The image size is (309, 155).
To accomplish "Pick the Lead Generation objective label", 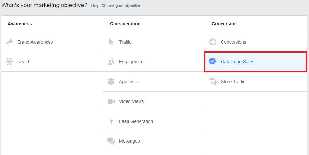I will click(x=136, y=121).
